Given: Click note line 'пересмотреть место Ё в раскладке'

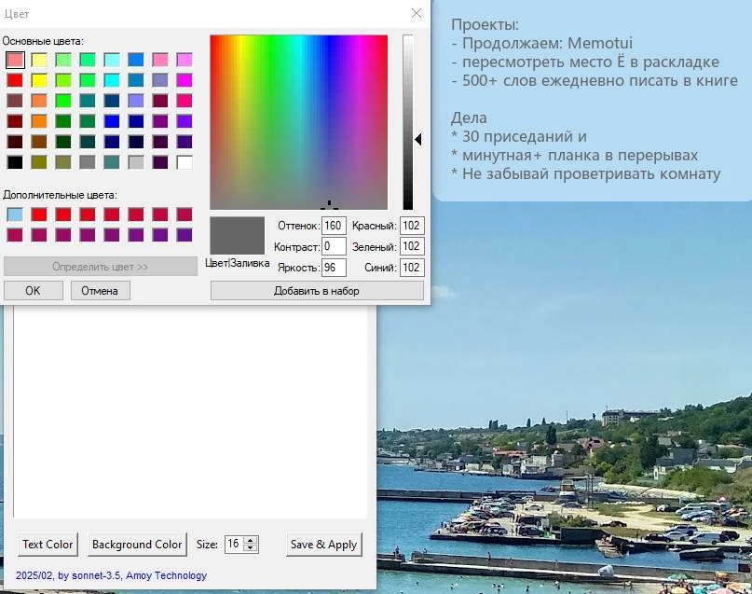Looking at the screenshot, I should [x=585, y=62].
